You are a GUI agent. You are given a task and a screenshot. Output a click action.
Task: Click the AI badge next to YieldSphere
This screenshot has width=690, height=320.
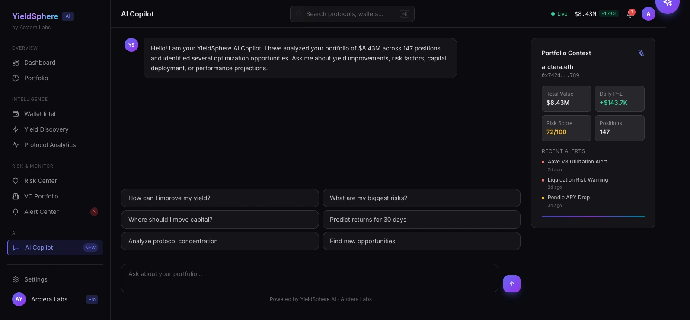coord(68,16)
